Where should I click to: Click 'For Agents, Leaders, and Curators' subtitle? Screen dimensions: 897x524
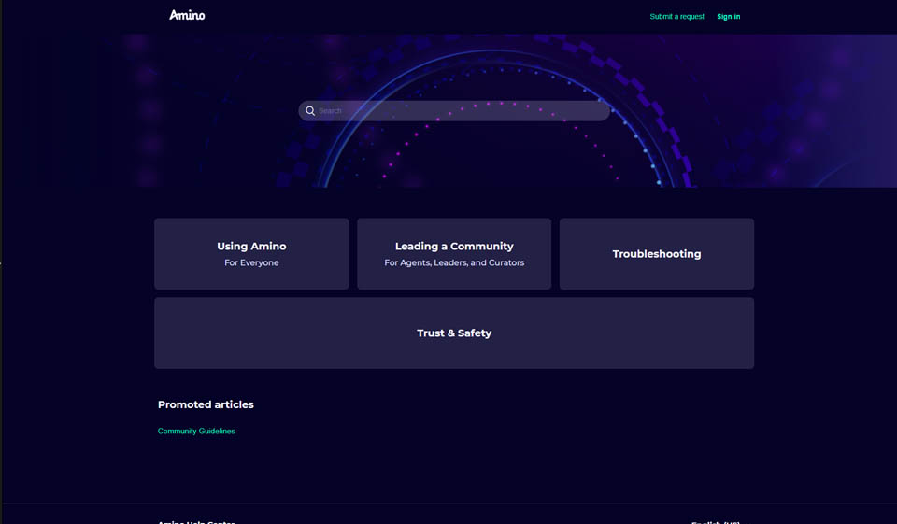[x=454, y=263]
